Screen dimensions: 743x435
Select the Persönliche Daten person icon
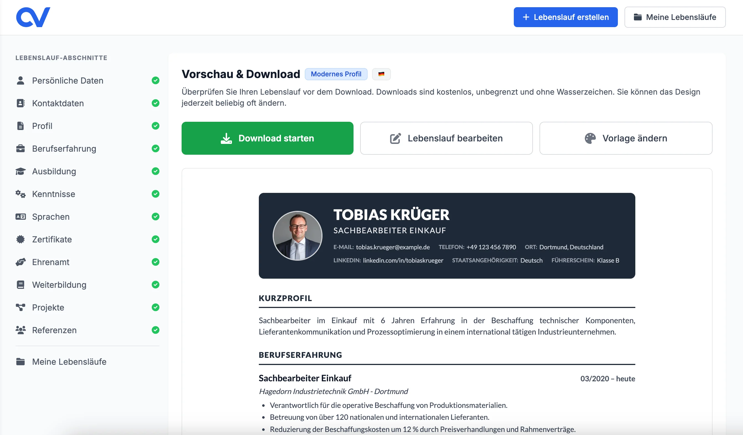tap(21, 81)
